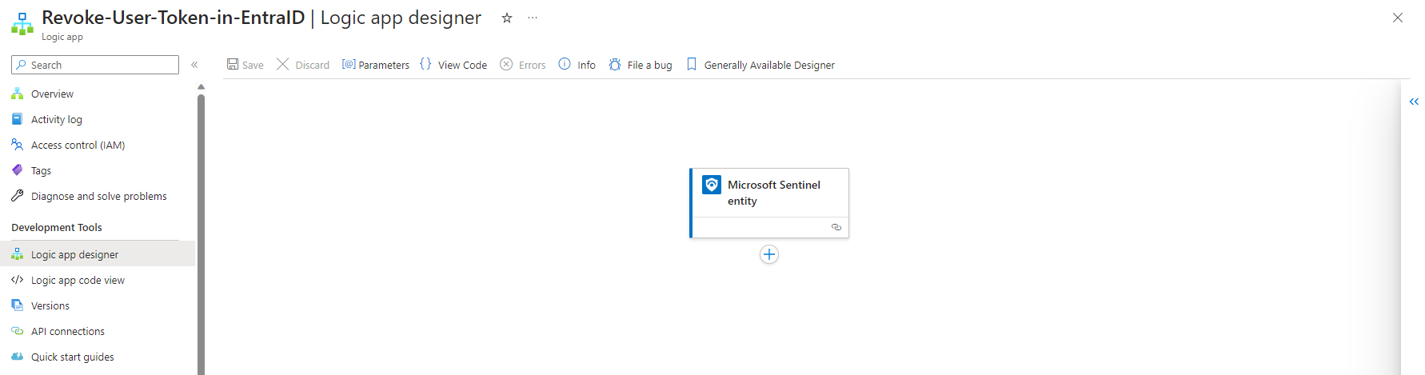Collapse the left navigation menu

pos(194,65)
